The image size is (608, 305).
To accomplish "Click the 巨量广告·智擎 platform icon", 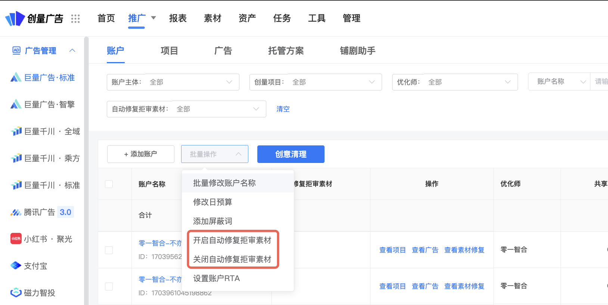I will click(x=16, y=104).
